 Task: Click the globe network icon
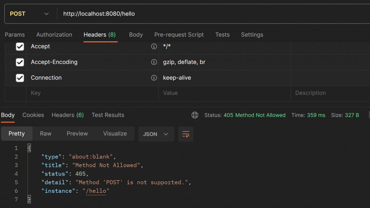point(195,115)
